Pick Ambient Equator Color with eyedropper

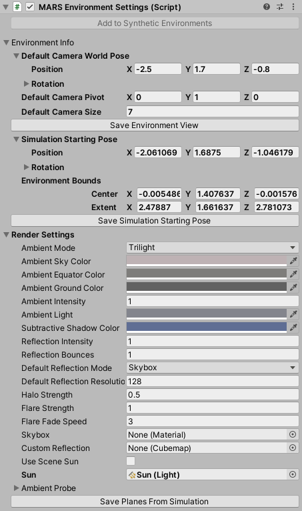[x=293, y=274]
